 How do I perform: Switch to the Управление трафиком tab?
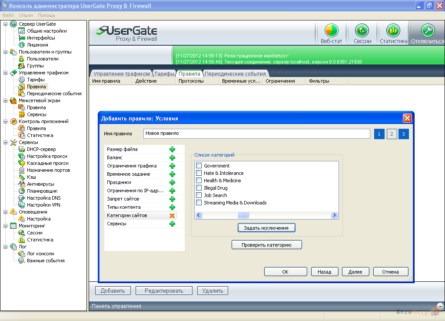point(122,74)
